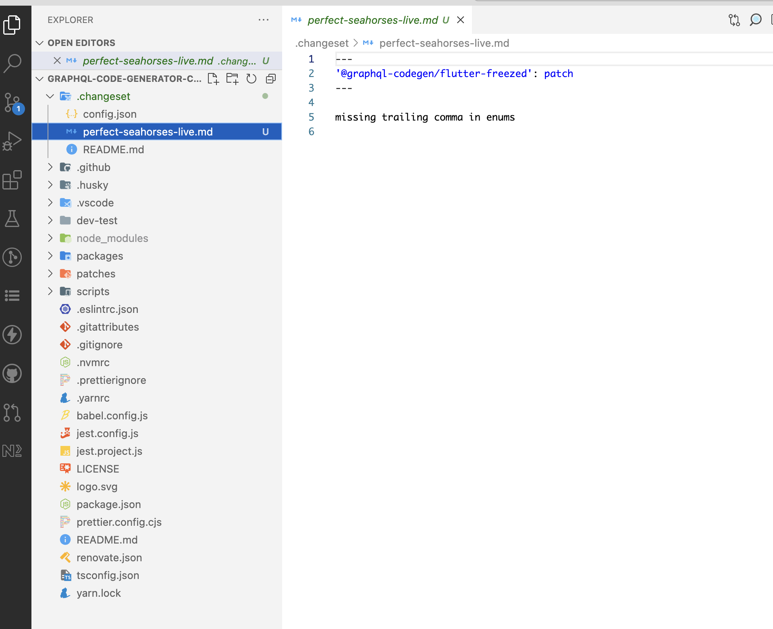Collapse the GRAPHQL-CODE-GENERATOR project section
The width and height of the screenshot is (773, 629).
39,79
